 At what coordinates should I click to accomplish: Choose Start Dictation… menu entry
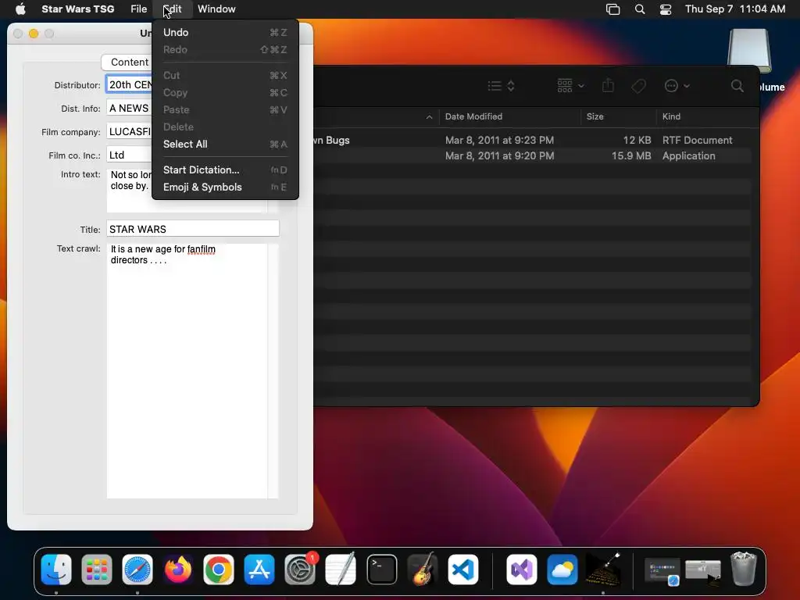225,170
